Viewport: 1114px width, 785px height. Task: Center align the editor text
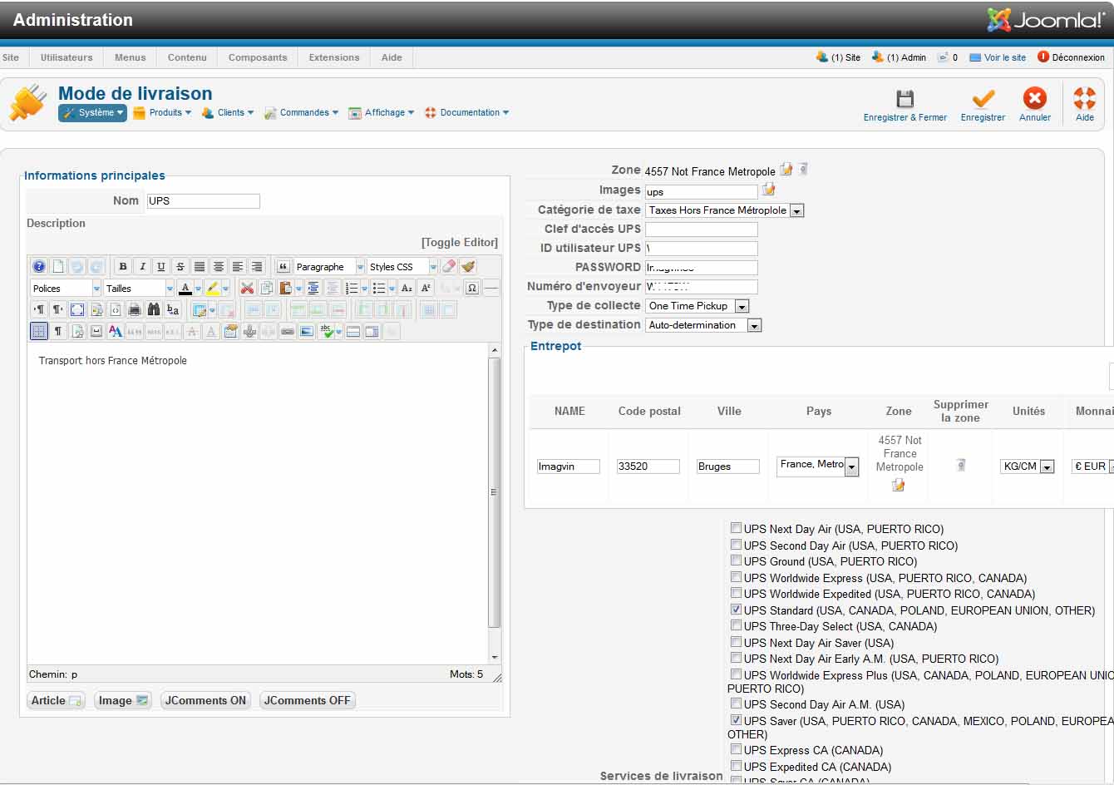coord(219,267)
